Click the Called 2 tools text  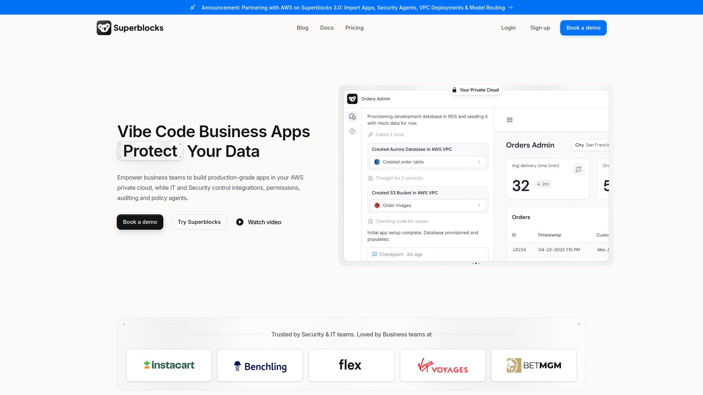(x=390, y=135)
